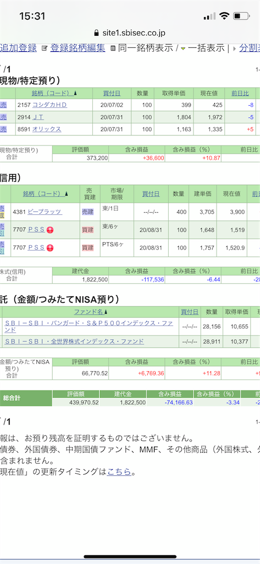This screenshot has width=260, height=564.
Task: Sort the fund table by ファンド名
Action: coord(91,312)
